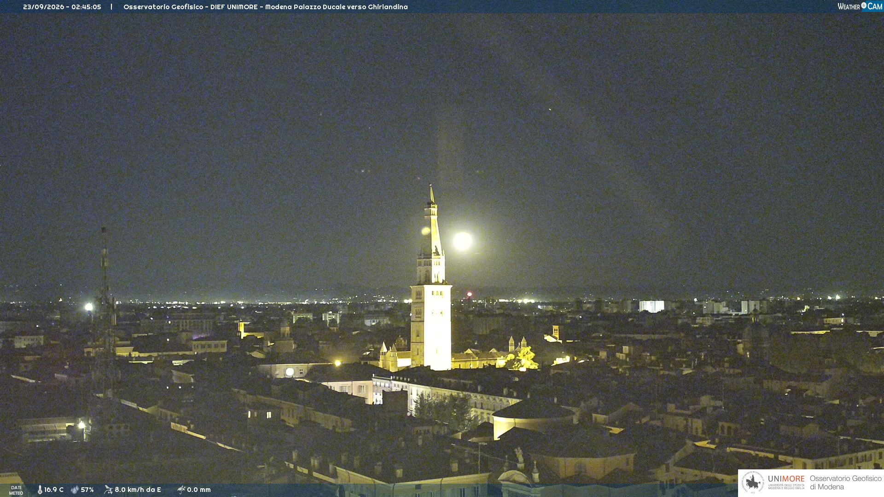Click the rain umbrella precipitation icon
The height and width of the screenshot is (497, 884).
tap(181, 490)
